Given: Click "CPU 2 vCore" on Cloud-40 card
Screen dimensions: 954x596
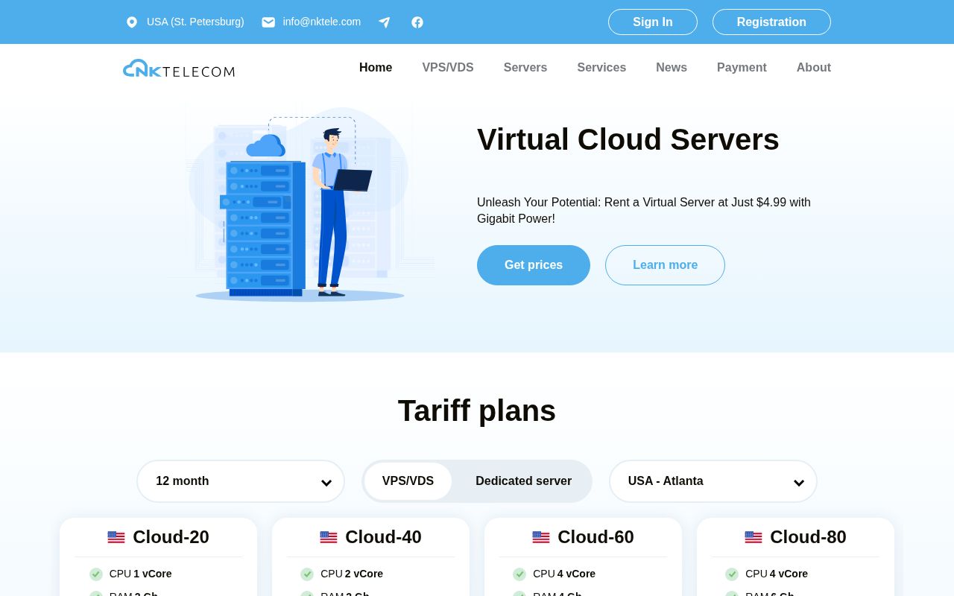Looking at the screenshot, I should click(352, 574).
